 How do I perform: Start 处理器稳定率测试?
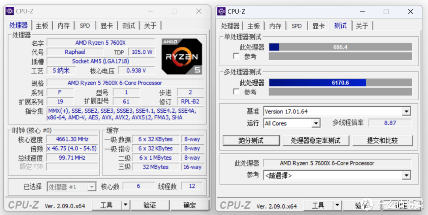315,140
